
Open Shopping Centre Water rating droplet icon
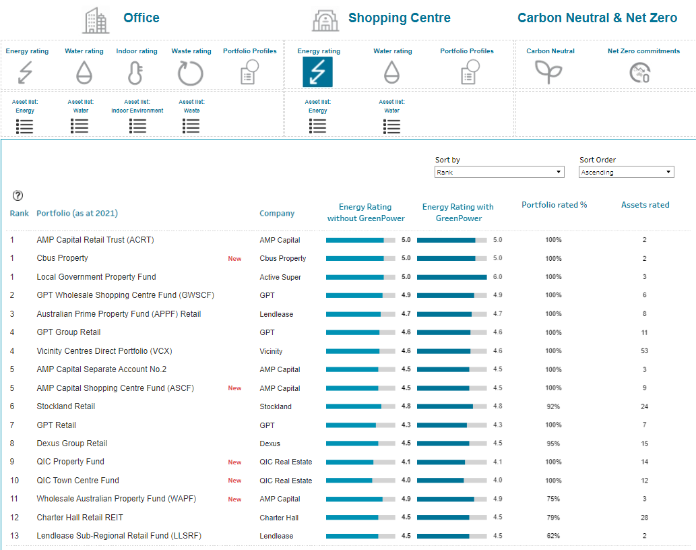pos(391,72)
